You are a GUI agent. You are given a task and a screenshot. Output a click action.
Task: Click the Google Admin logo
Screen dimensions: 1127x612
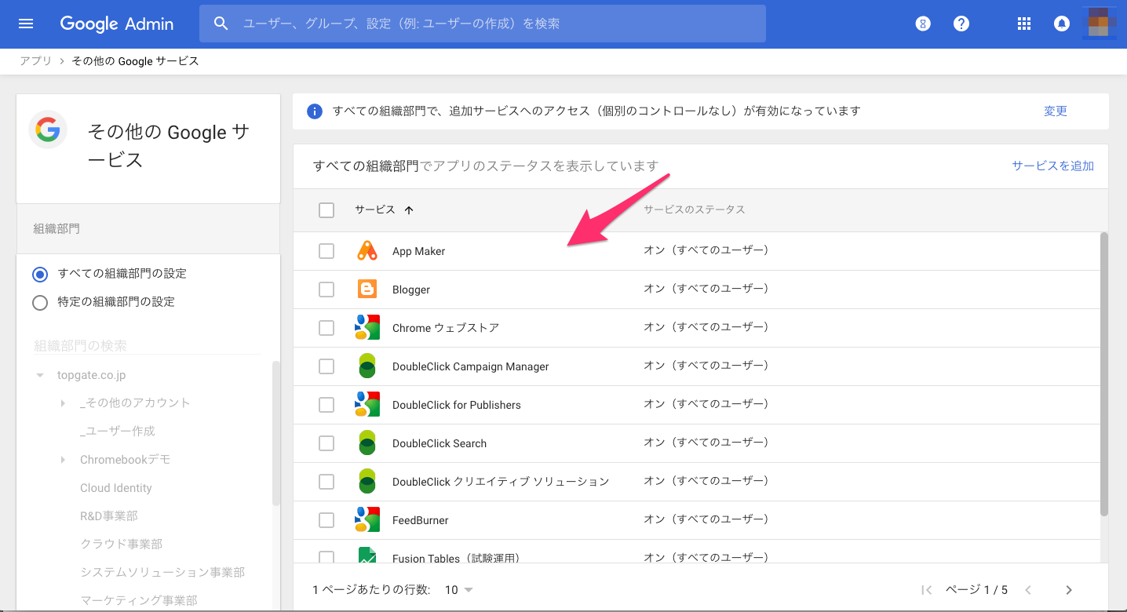pyautogui.click(x=117, y=24)
